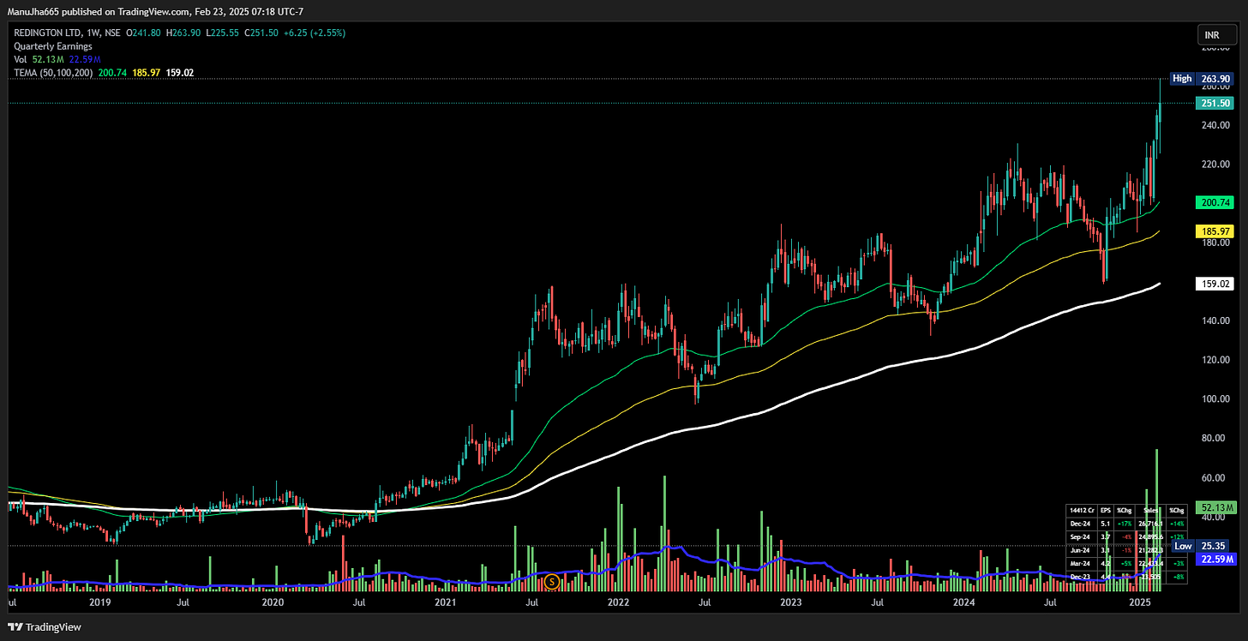
Task: Click the Dec-23 row label in earnings table
Action: click(x=1080, y=577)
